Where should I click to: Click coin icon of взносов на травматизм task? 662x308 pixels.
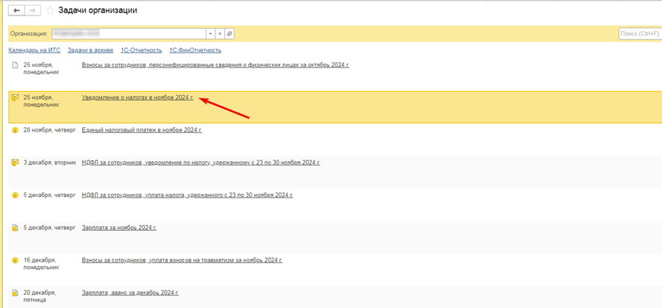point(15,260)
